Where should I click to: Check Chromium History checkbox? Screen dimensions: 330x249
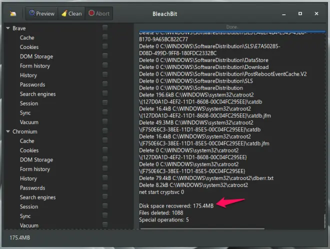click(105, 177)
